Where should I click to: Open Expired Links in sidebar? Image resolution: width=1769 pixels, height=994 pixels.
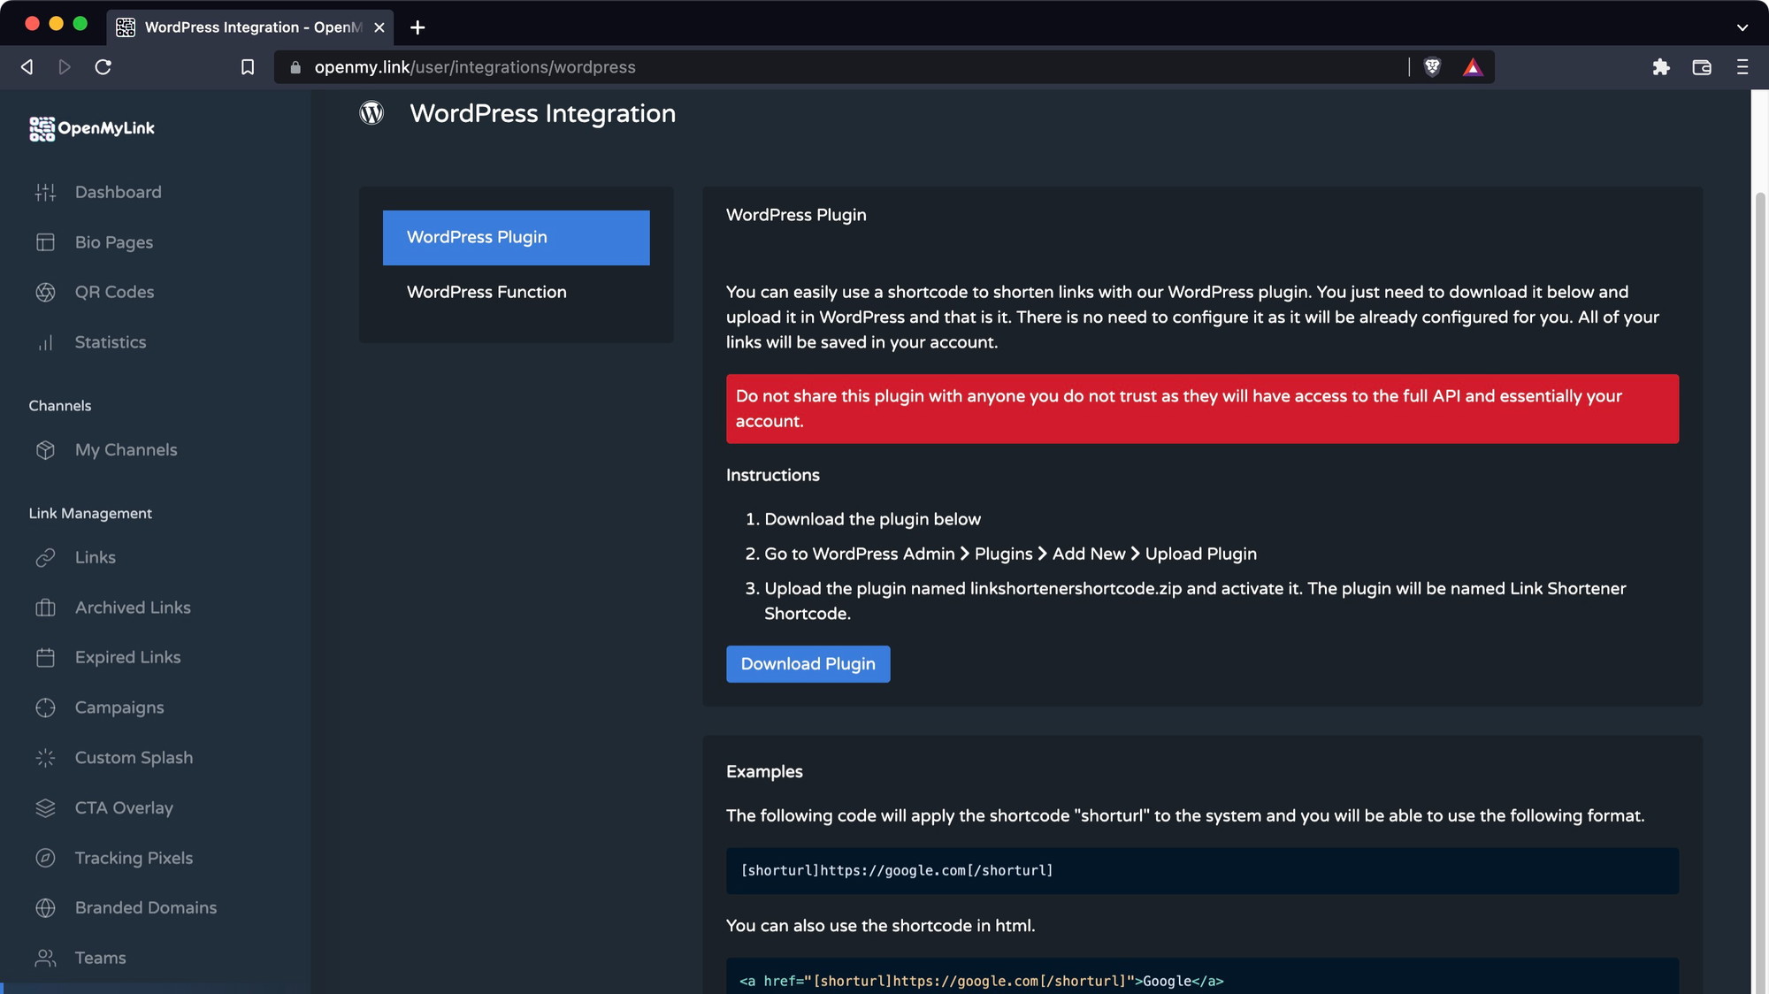(127, 658)
